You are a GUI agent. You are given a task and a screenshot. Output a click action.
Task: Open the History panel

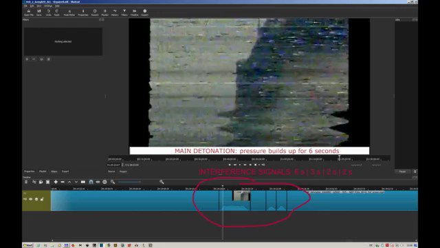(115, 12)
